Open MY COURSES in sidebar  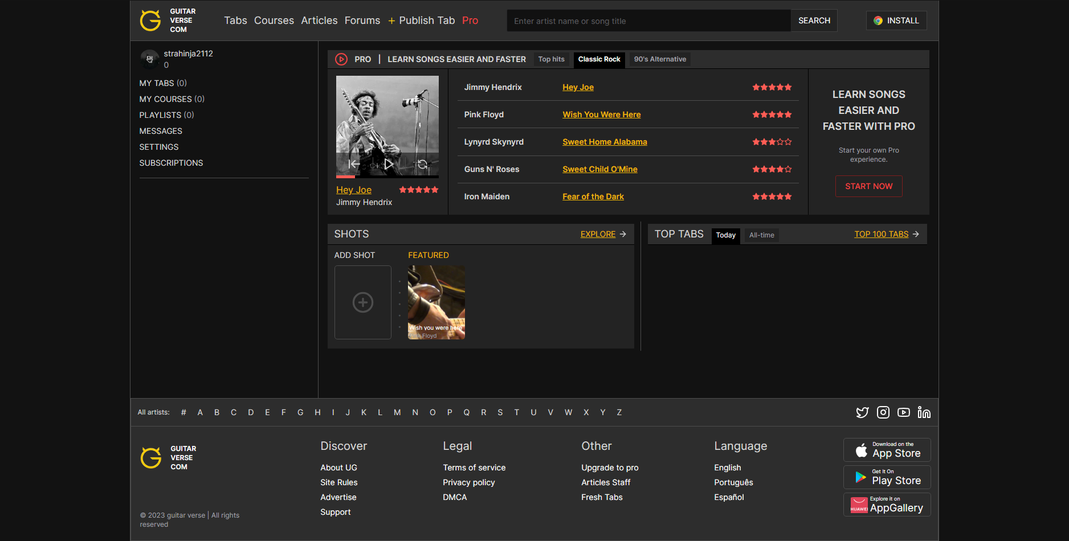tap(172, 99)
